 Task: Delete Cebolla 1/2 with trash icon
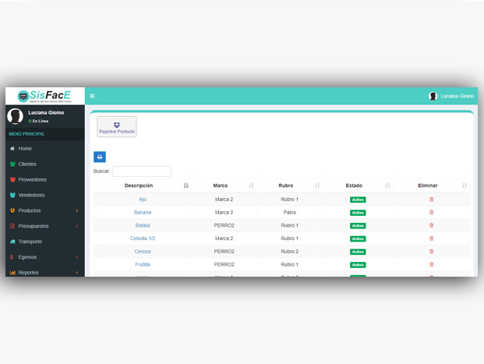click(432, 239)
